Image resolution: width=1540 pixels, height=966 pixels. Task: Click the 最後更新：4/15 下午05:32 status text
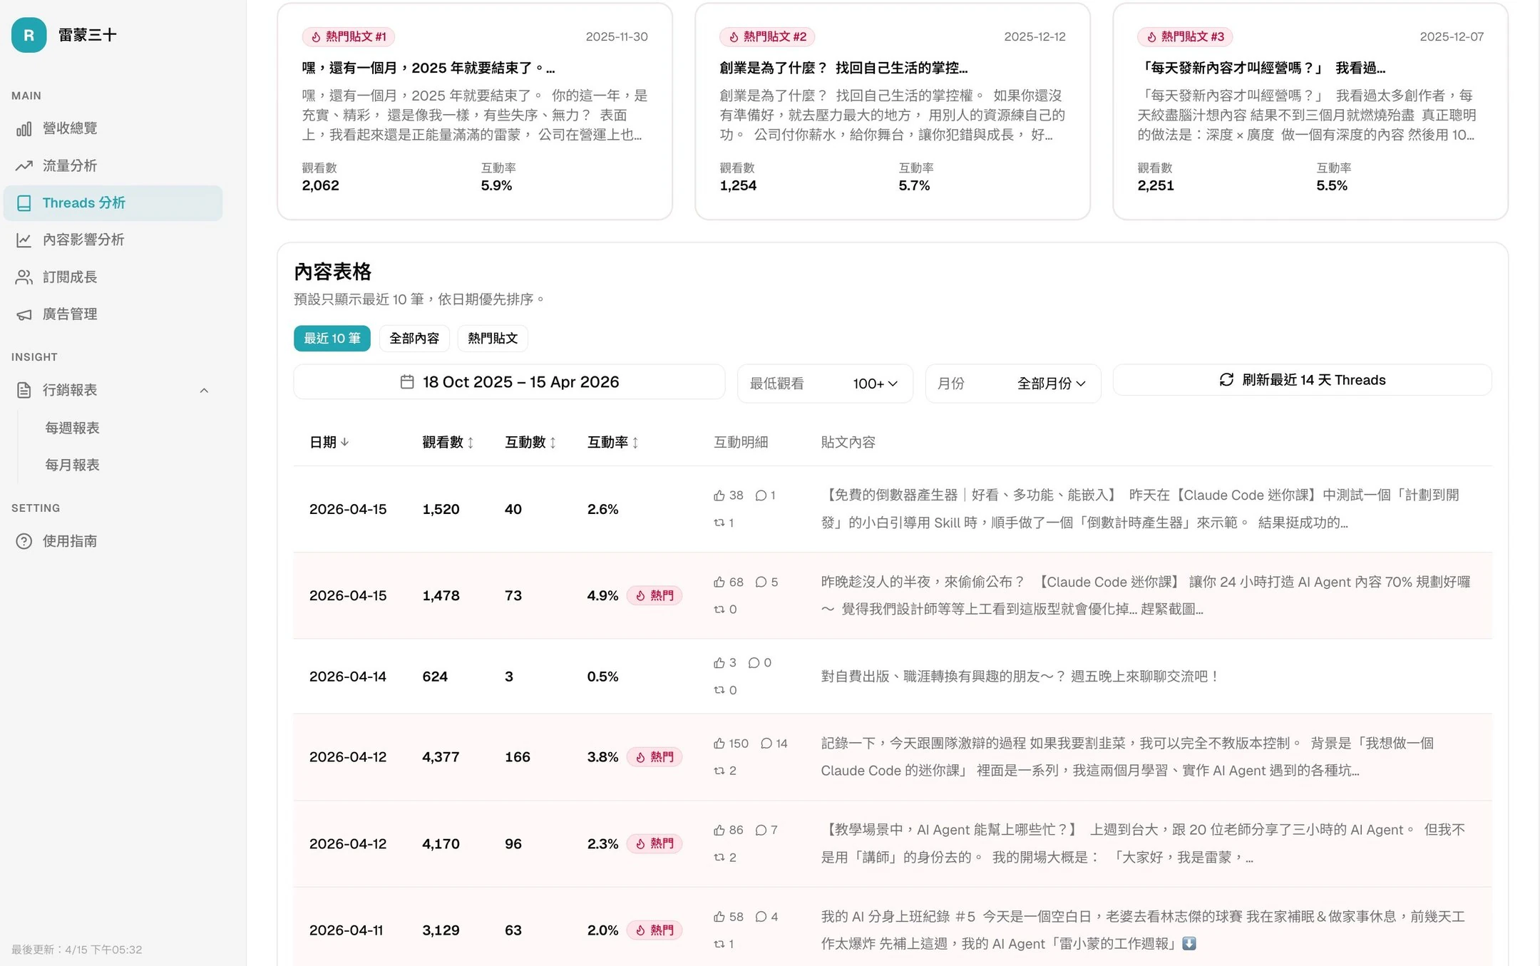point(77,950)
